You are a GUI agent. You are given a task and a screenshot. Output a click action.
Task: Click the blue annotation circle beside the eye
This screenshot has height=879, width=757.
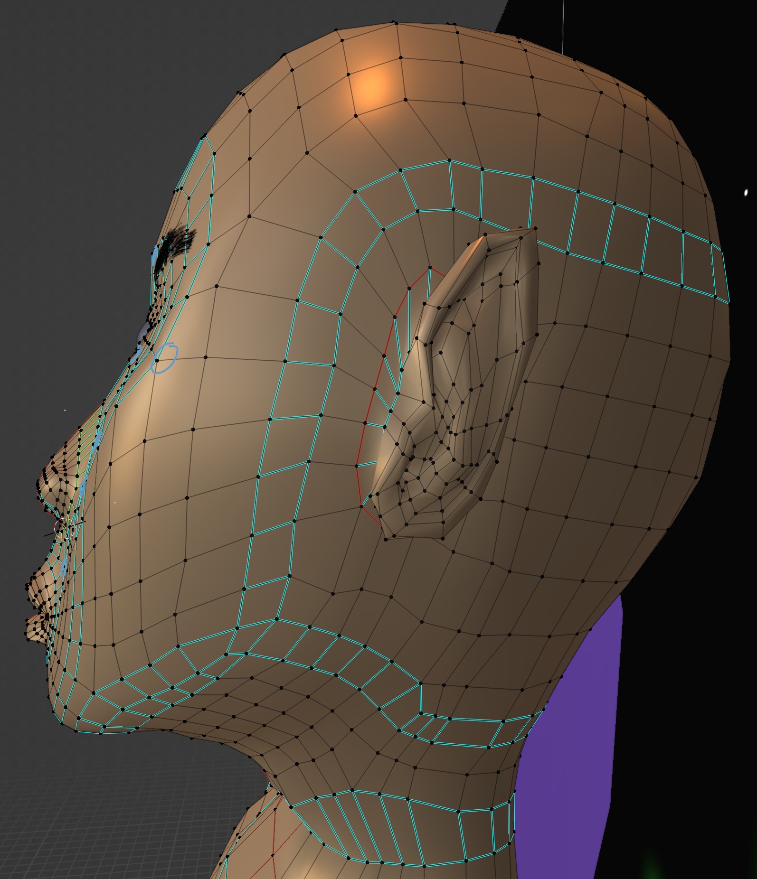pos(164,358)
